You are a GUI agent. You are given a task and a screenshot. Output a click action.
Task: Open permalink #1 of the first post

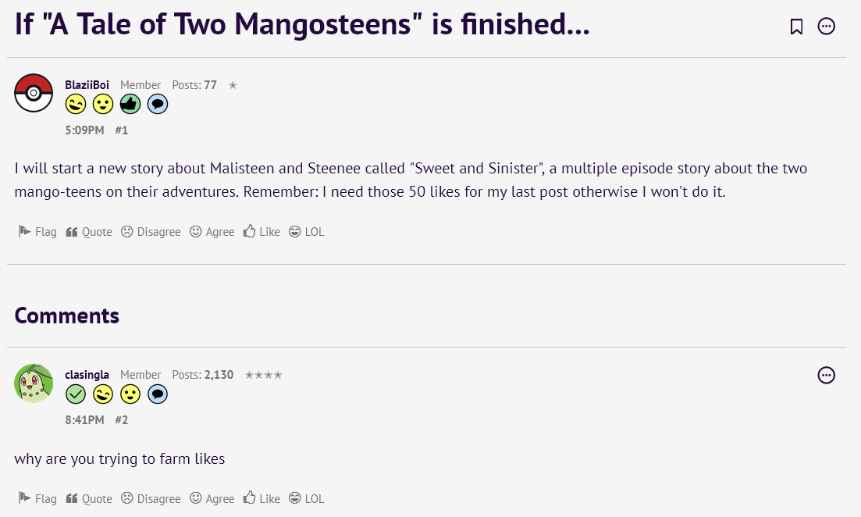pyautogui.click(x=121, y=130)
